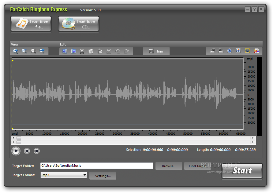
Task: Click the Target Folder label
Action: pos(23,166)
